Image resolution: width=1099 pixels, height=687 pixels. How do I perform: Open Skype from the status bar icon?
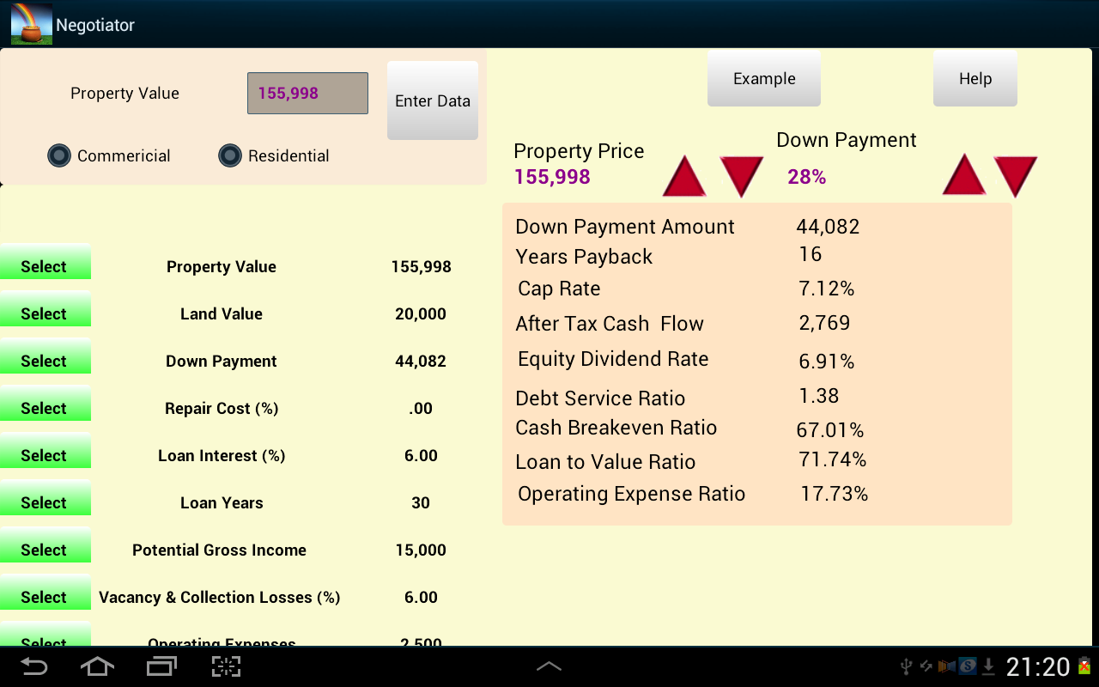(967, 666)
